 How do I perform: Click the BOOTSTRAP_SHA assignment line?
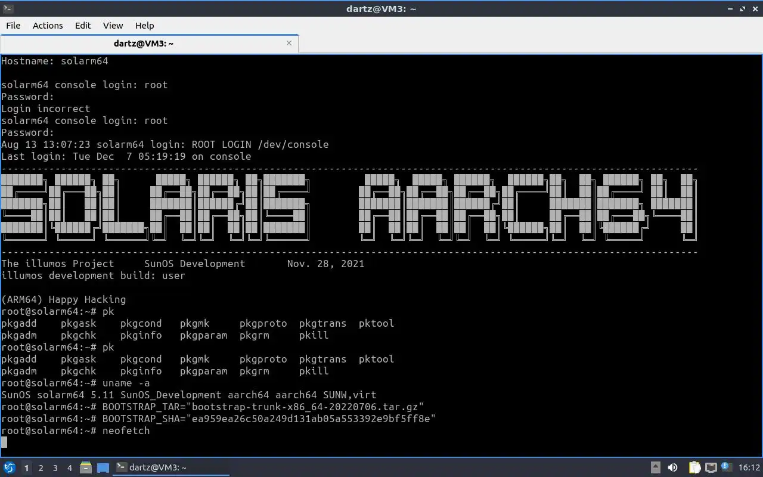219,419
